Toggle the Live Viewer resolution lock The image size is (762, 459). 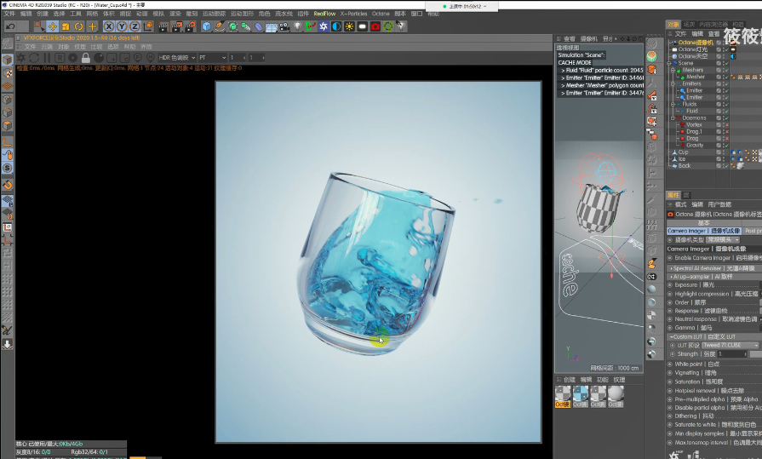tap(86, 58)
